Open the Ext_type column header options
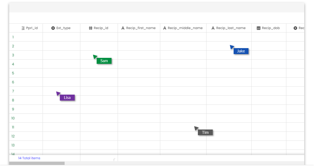 point(61,28)
